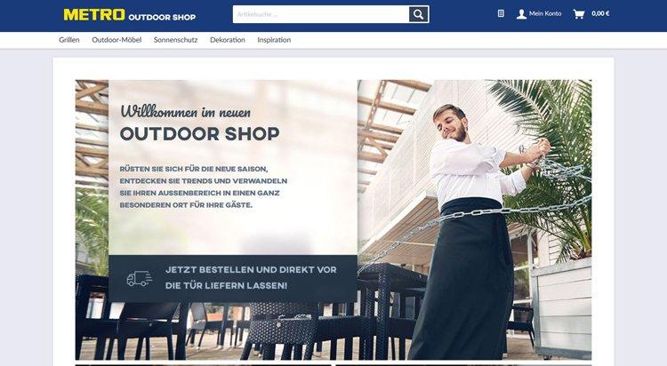Open the shopping cart icon
Image resolution: width=667 pixels, height=366 pixels.
pyautogui.click(x=579, y=14)
